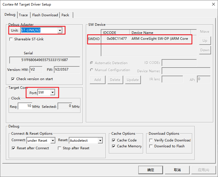Open the Reset type dropdown
Image resolution: width=218 pixels, height=177 pixels.
pos(100,140)
